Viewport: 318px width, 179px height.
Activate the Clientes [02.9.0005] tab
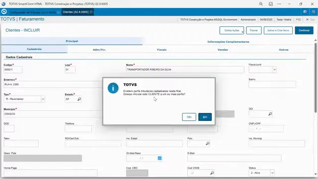(76, 12)
